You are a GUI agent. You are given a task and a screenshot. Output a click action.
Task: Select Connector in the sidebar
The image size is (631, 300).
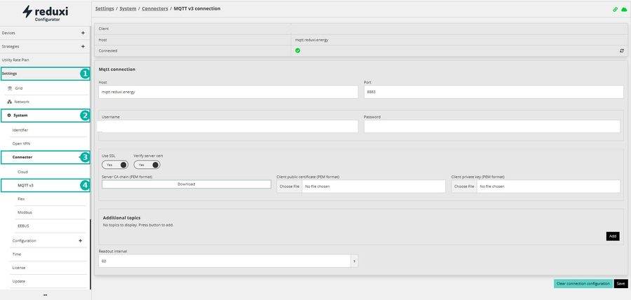(45, 157)
